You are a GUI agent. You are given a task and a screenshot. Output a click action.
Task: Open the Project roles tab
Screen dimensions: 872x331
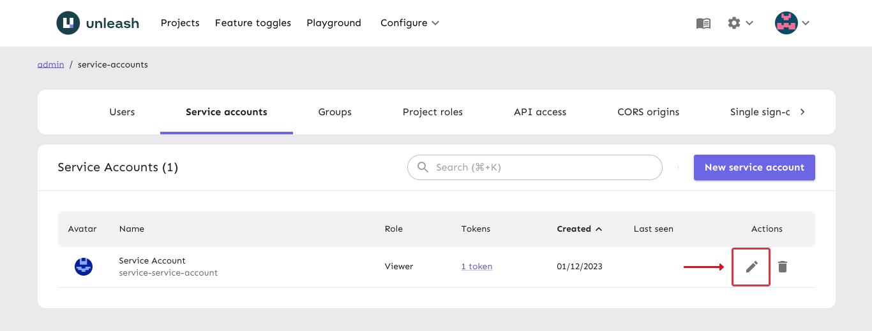432,112
